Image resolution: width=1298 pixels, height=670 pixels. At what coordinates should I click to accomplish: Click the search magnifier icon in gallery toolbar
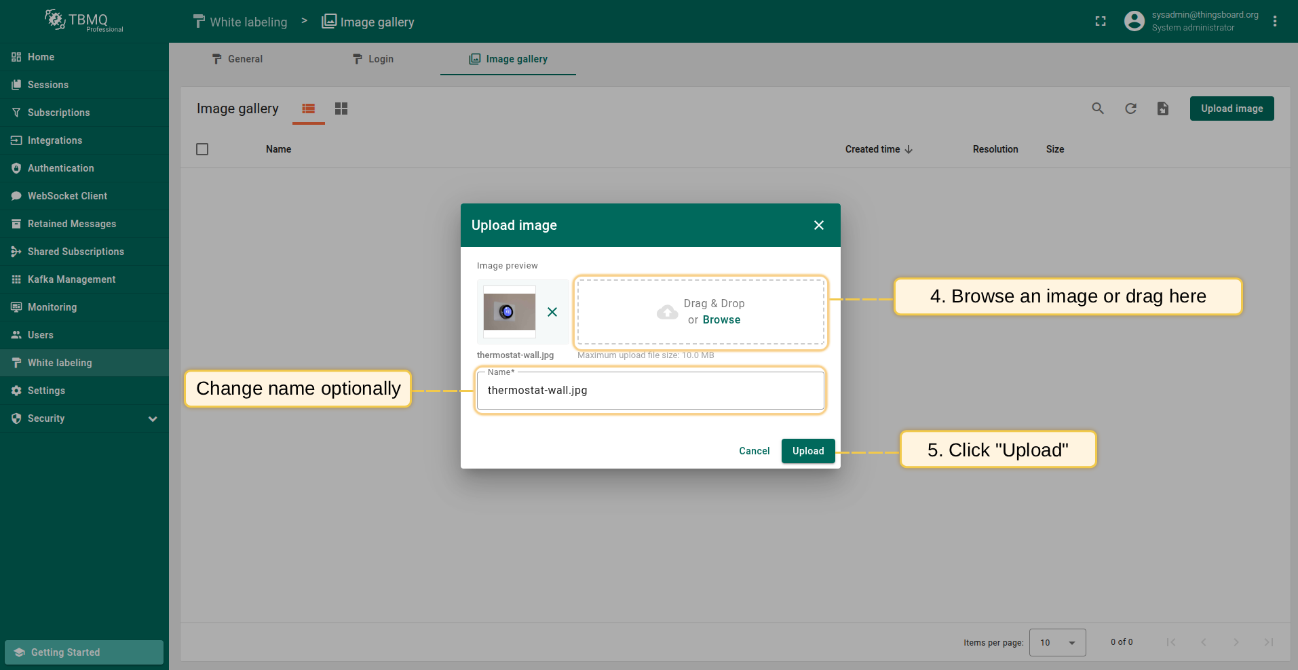pyautogui.click(x=1097, y=109)
